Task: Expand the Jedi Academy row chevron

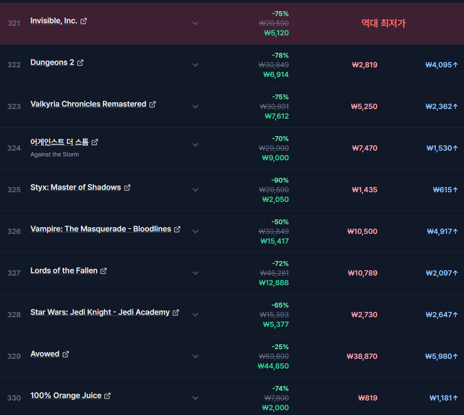Action: click(195, 315)
